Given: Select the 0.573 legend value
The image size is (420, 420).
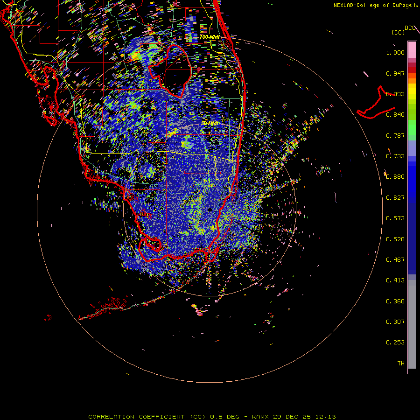Looking at the screenshot, I should coord(395,218).
